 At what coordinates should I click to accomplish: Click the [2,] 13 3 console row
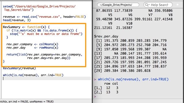pos(106,92)
